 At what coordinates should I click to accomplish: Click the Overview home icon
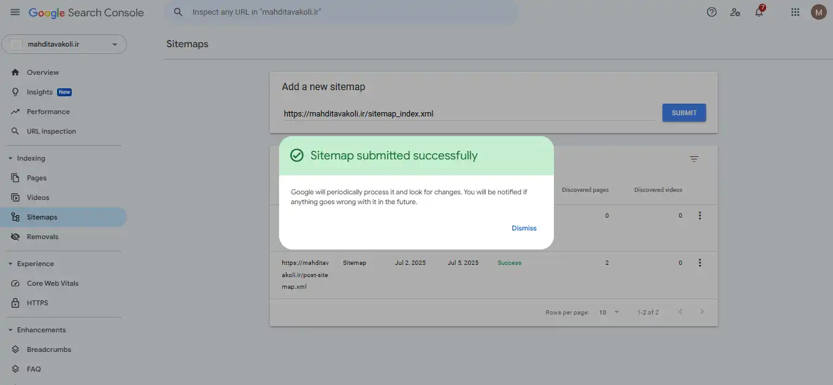15,72
